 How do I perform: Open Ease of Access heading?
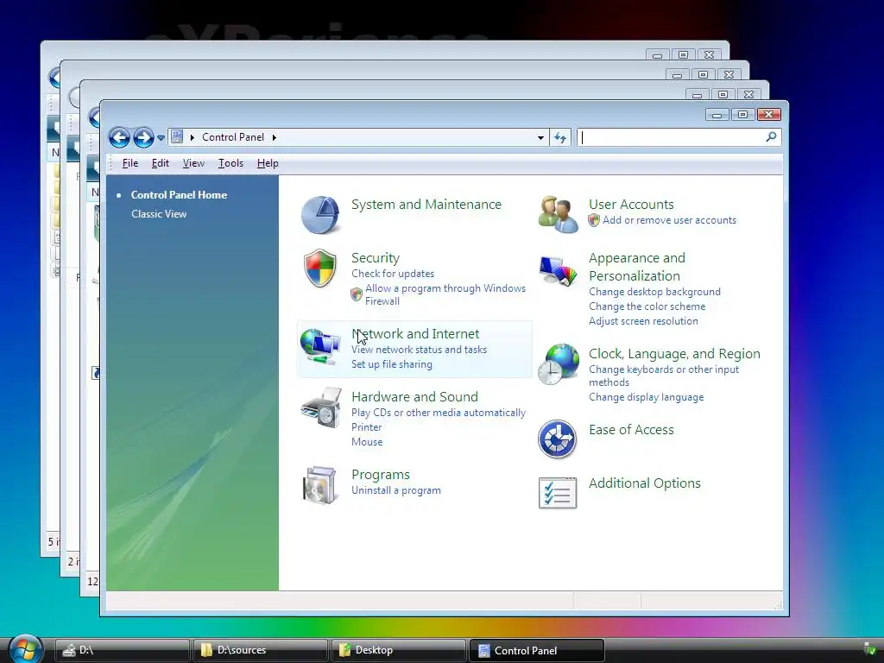(631, 430)
